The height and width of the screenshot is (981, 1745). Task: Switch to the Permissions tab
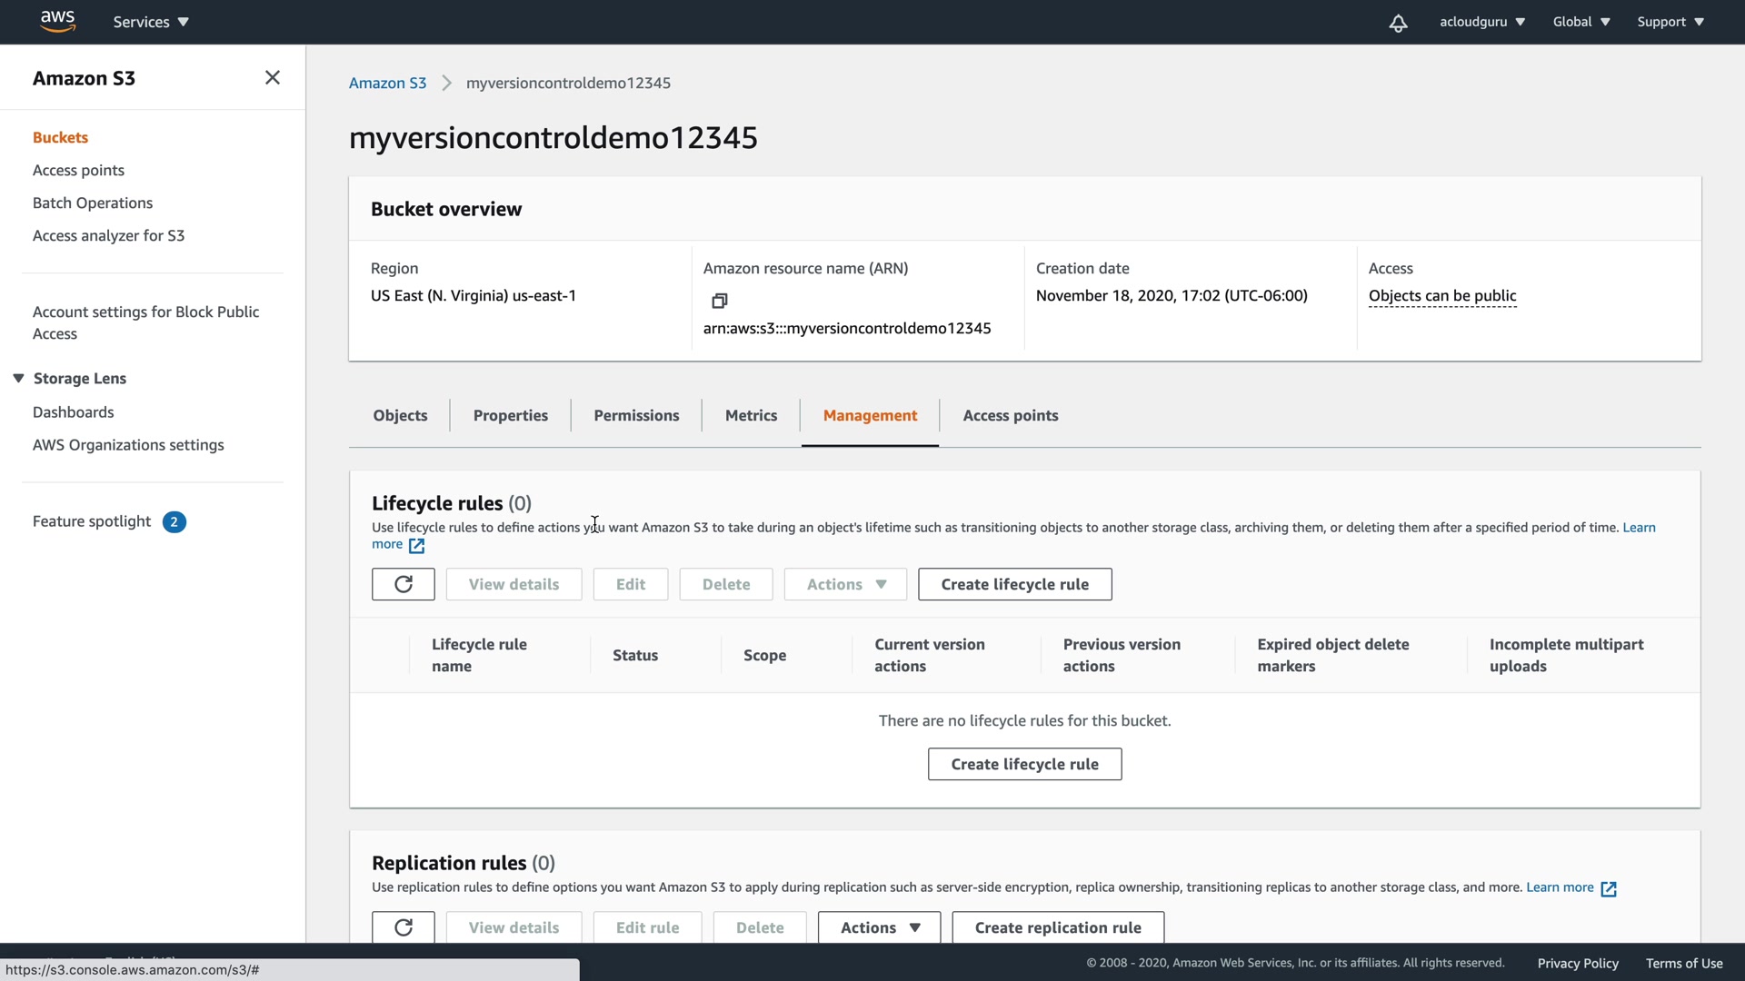point(636,415)
